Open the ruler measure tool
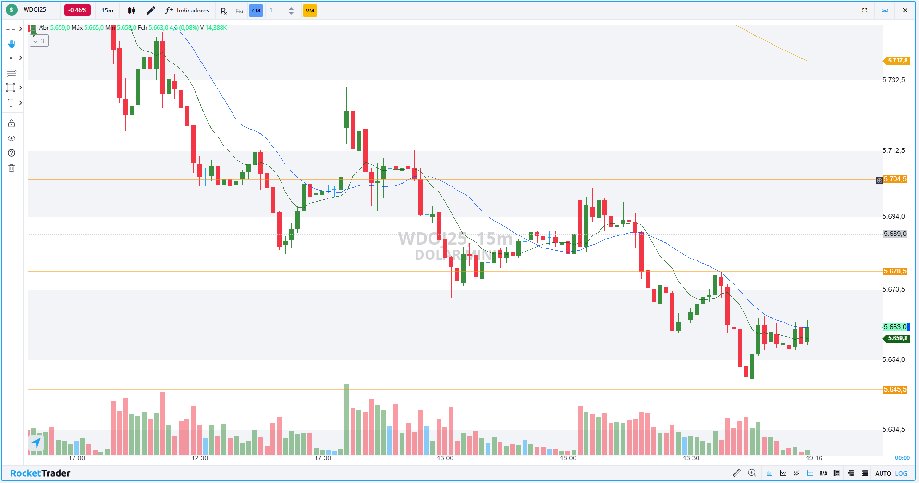Image resolution: width=919 pixels, height=483 pixels. click(736, 473)
